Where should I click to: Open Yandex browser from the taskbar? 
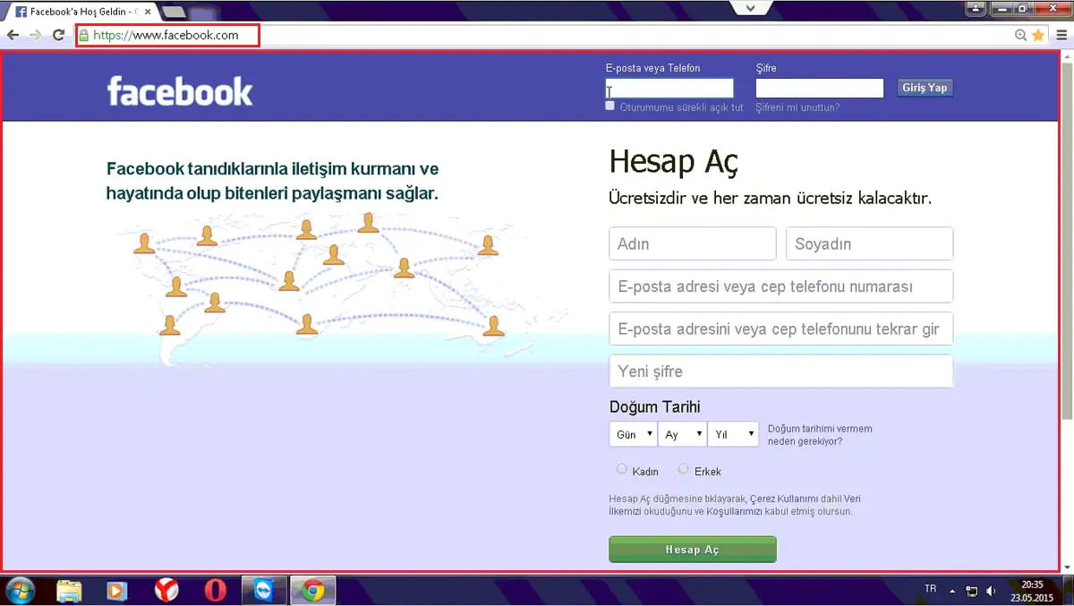coord(166,590)
